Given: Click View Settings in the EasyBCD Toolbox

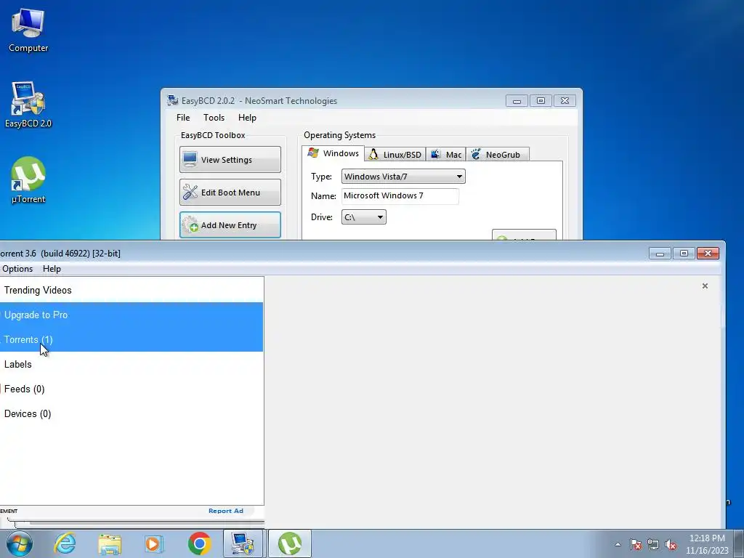Looking at the screenshot, I should click(230, 159).
